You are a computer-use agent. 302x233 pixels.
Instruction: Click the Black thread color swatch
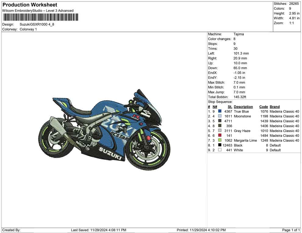(x=220, y=145)
